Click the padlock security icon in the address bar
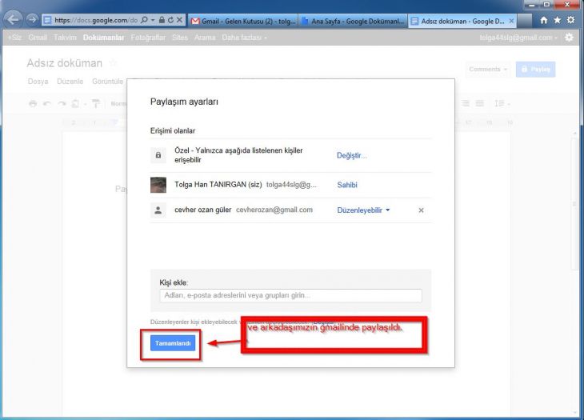Viewport: 584px width, 420px height. coord(162,20)
